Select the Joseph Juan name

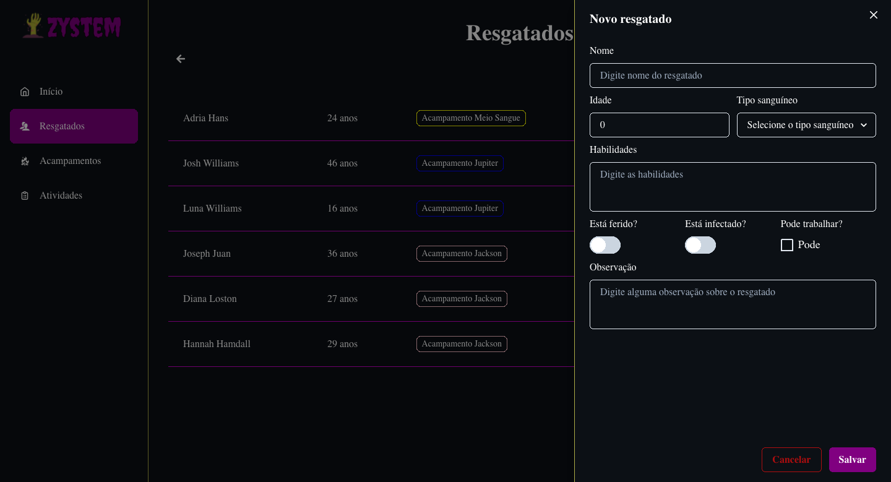tap(207, 254)
